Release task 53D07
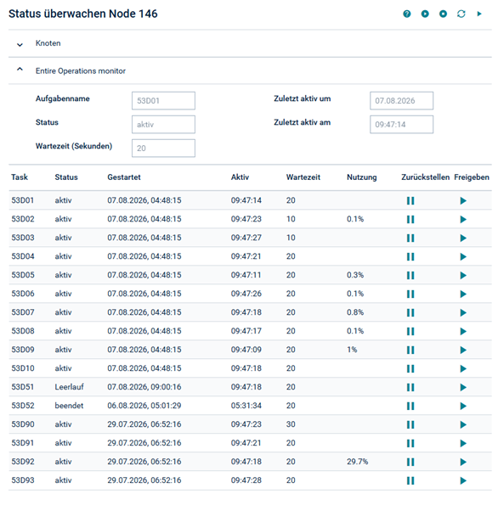The height and width of the screenshot is (505, 498). pyautogui.click(x=463, y=312)
